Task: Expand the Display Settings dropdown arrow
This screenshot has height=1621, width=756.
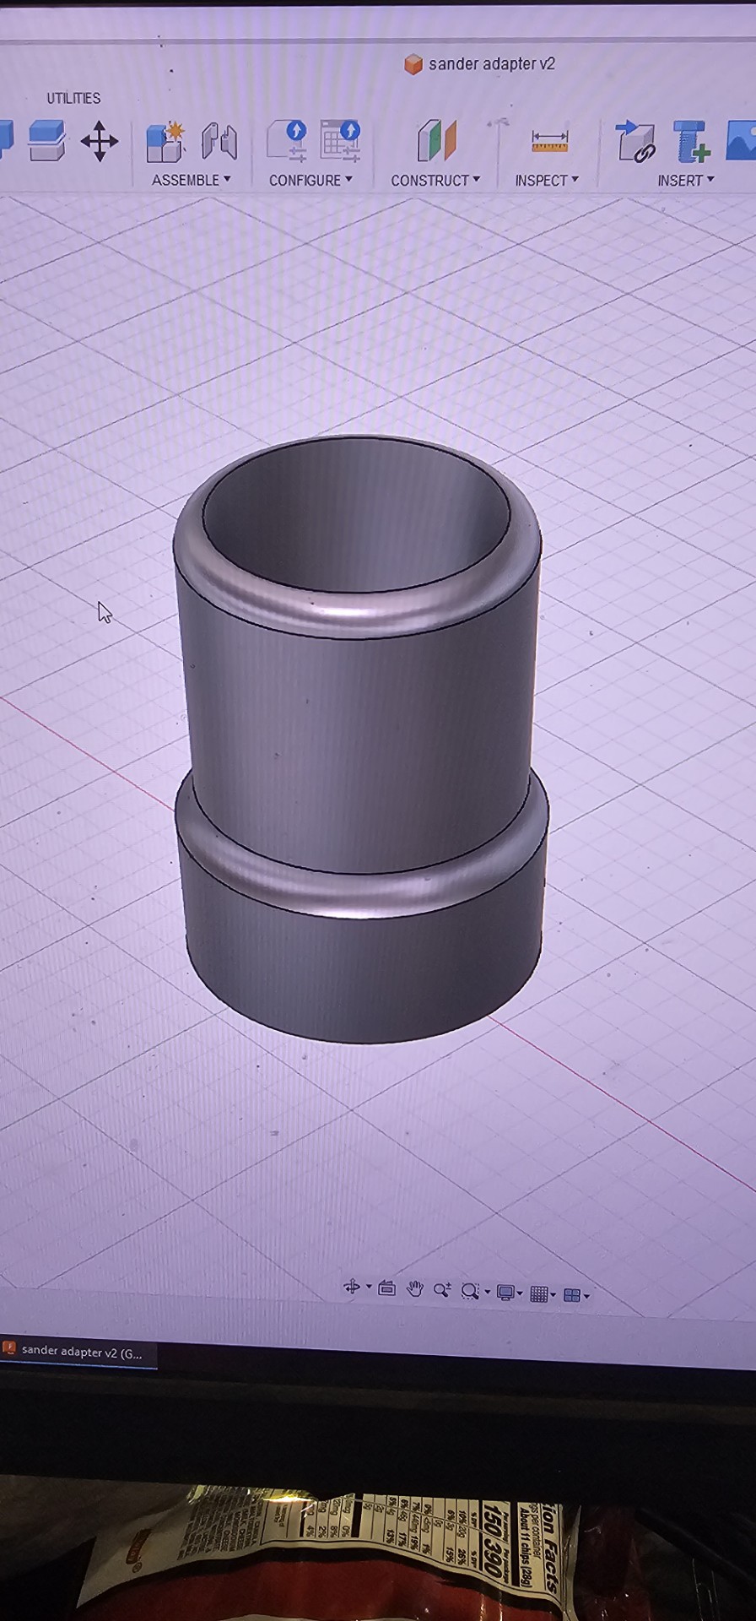Action: pyautogui.click(x=520, y=1293)
